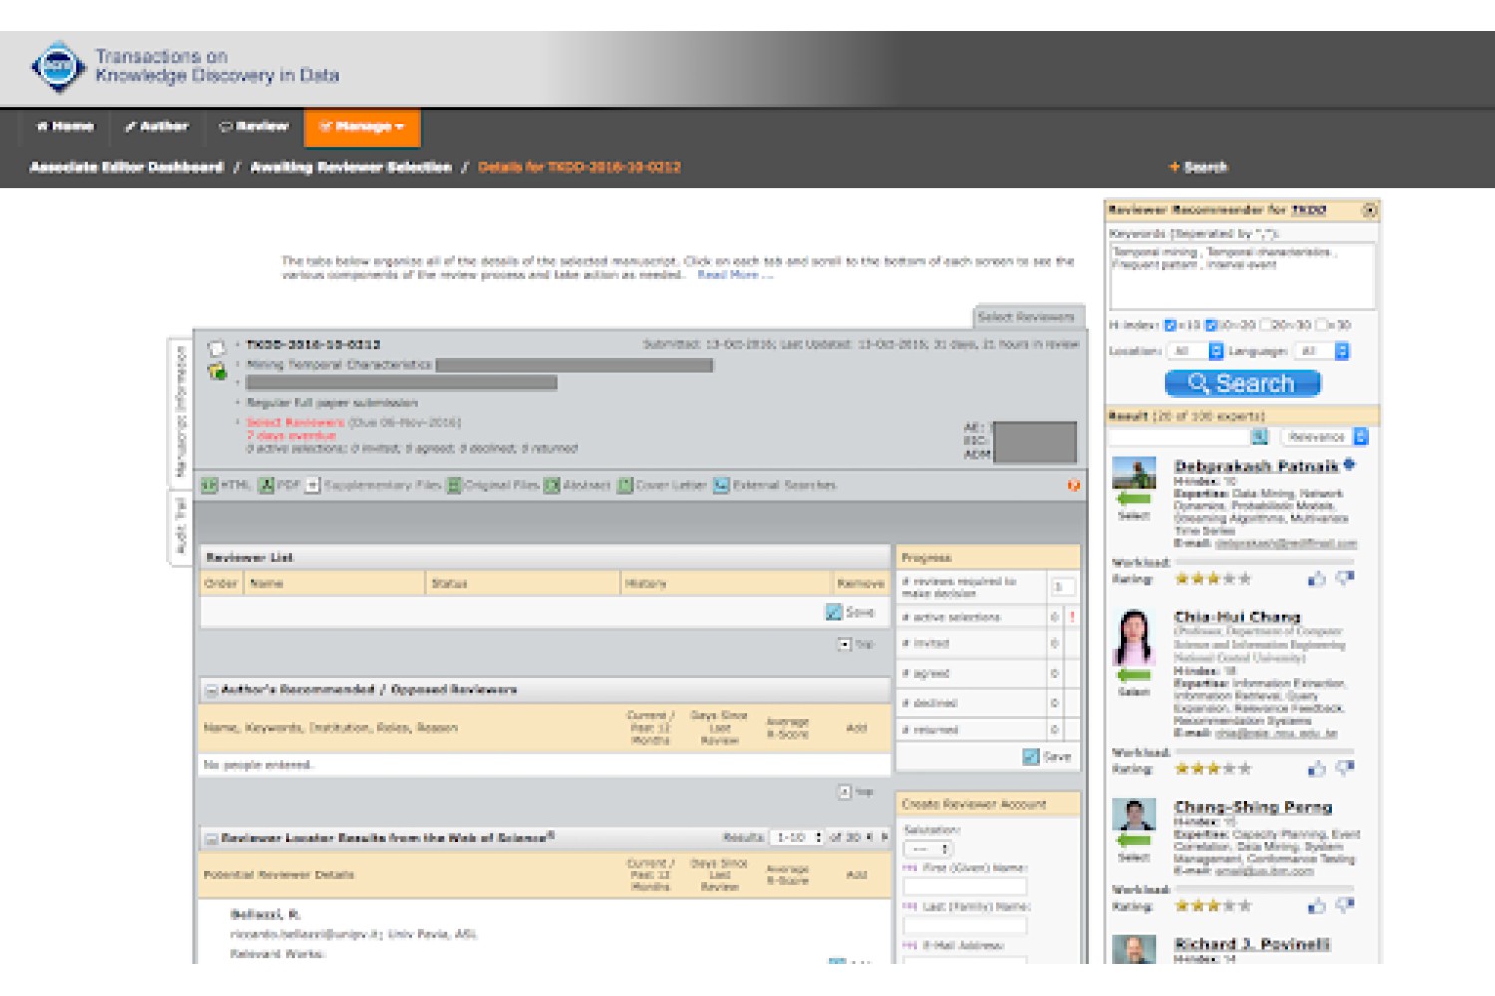
Task: Click the reviews required number field
Action: 1062,587
